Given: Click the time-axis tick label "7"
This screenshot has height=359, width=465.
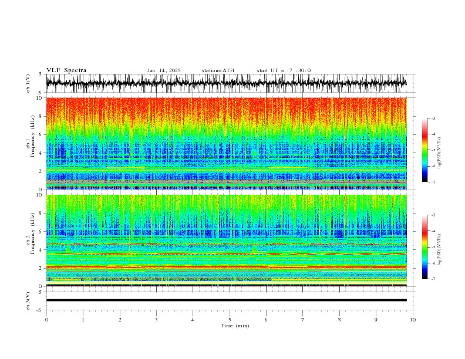Looking at the screenshot, I should pyautogui.click(x=303, y=320).
